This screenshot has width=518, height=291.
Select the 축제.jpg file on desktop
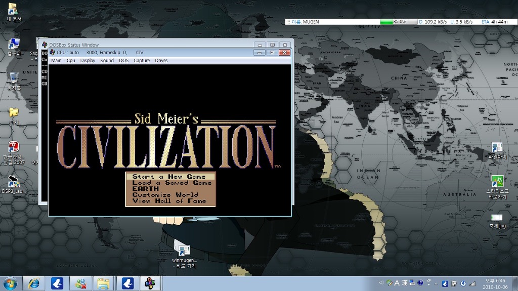[497, 218]
